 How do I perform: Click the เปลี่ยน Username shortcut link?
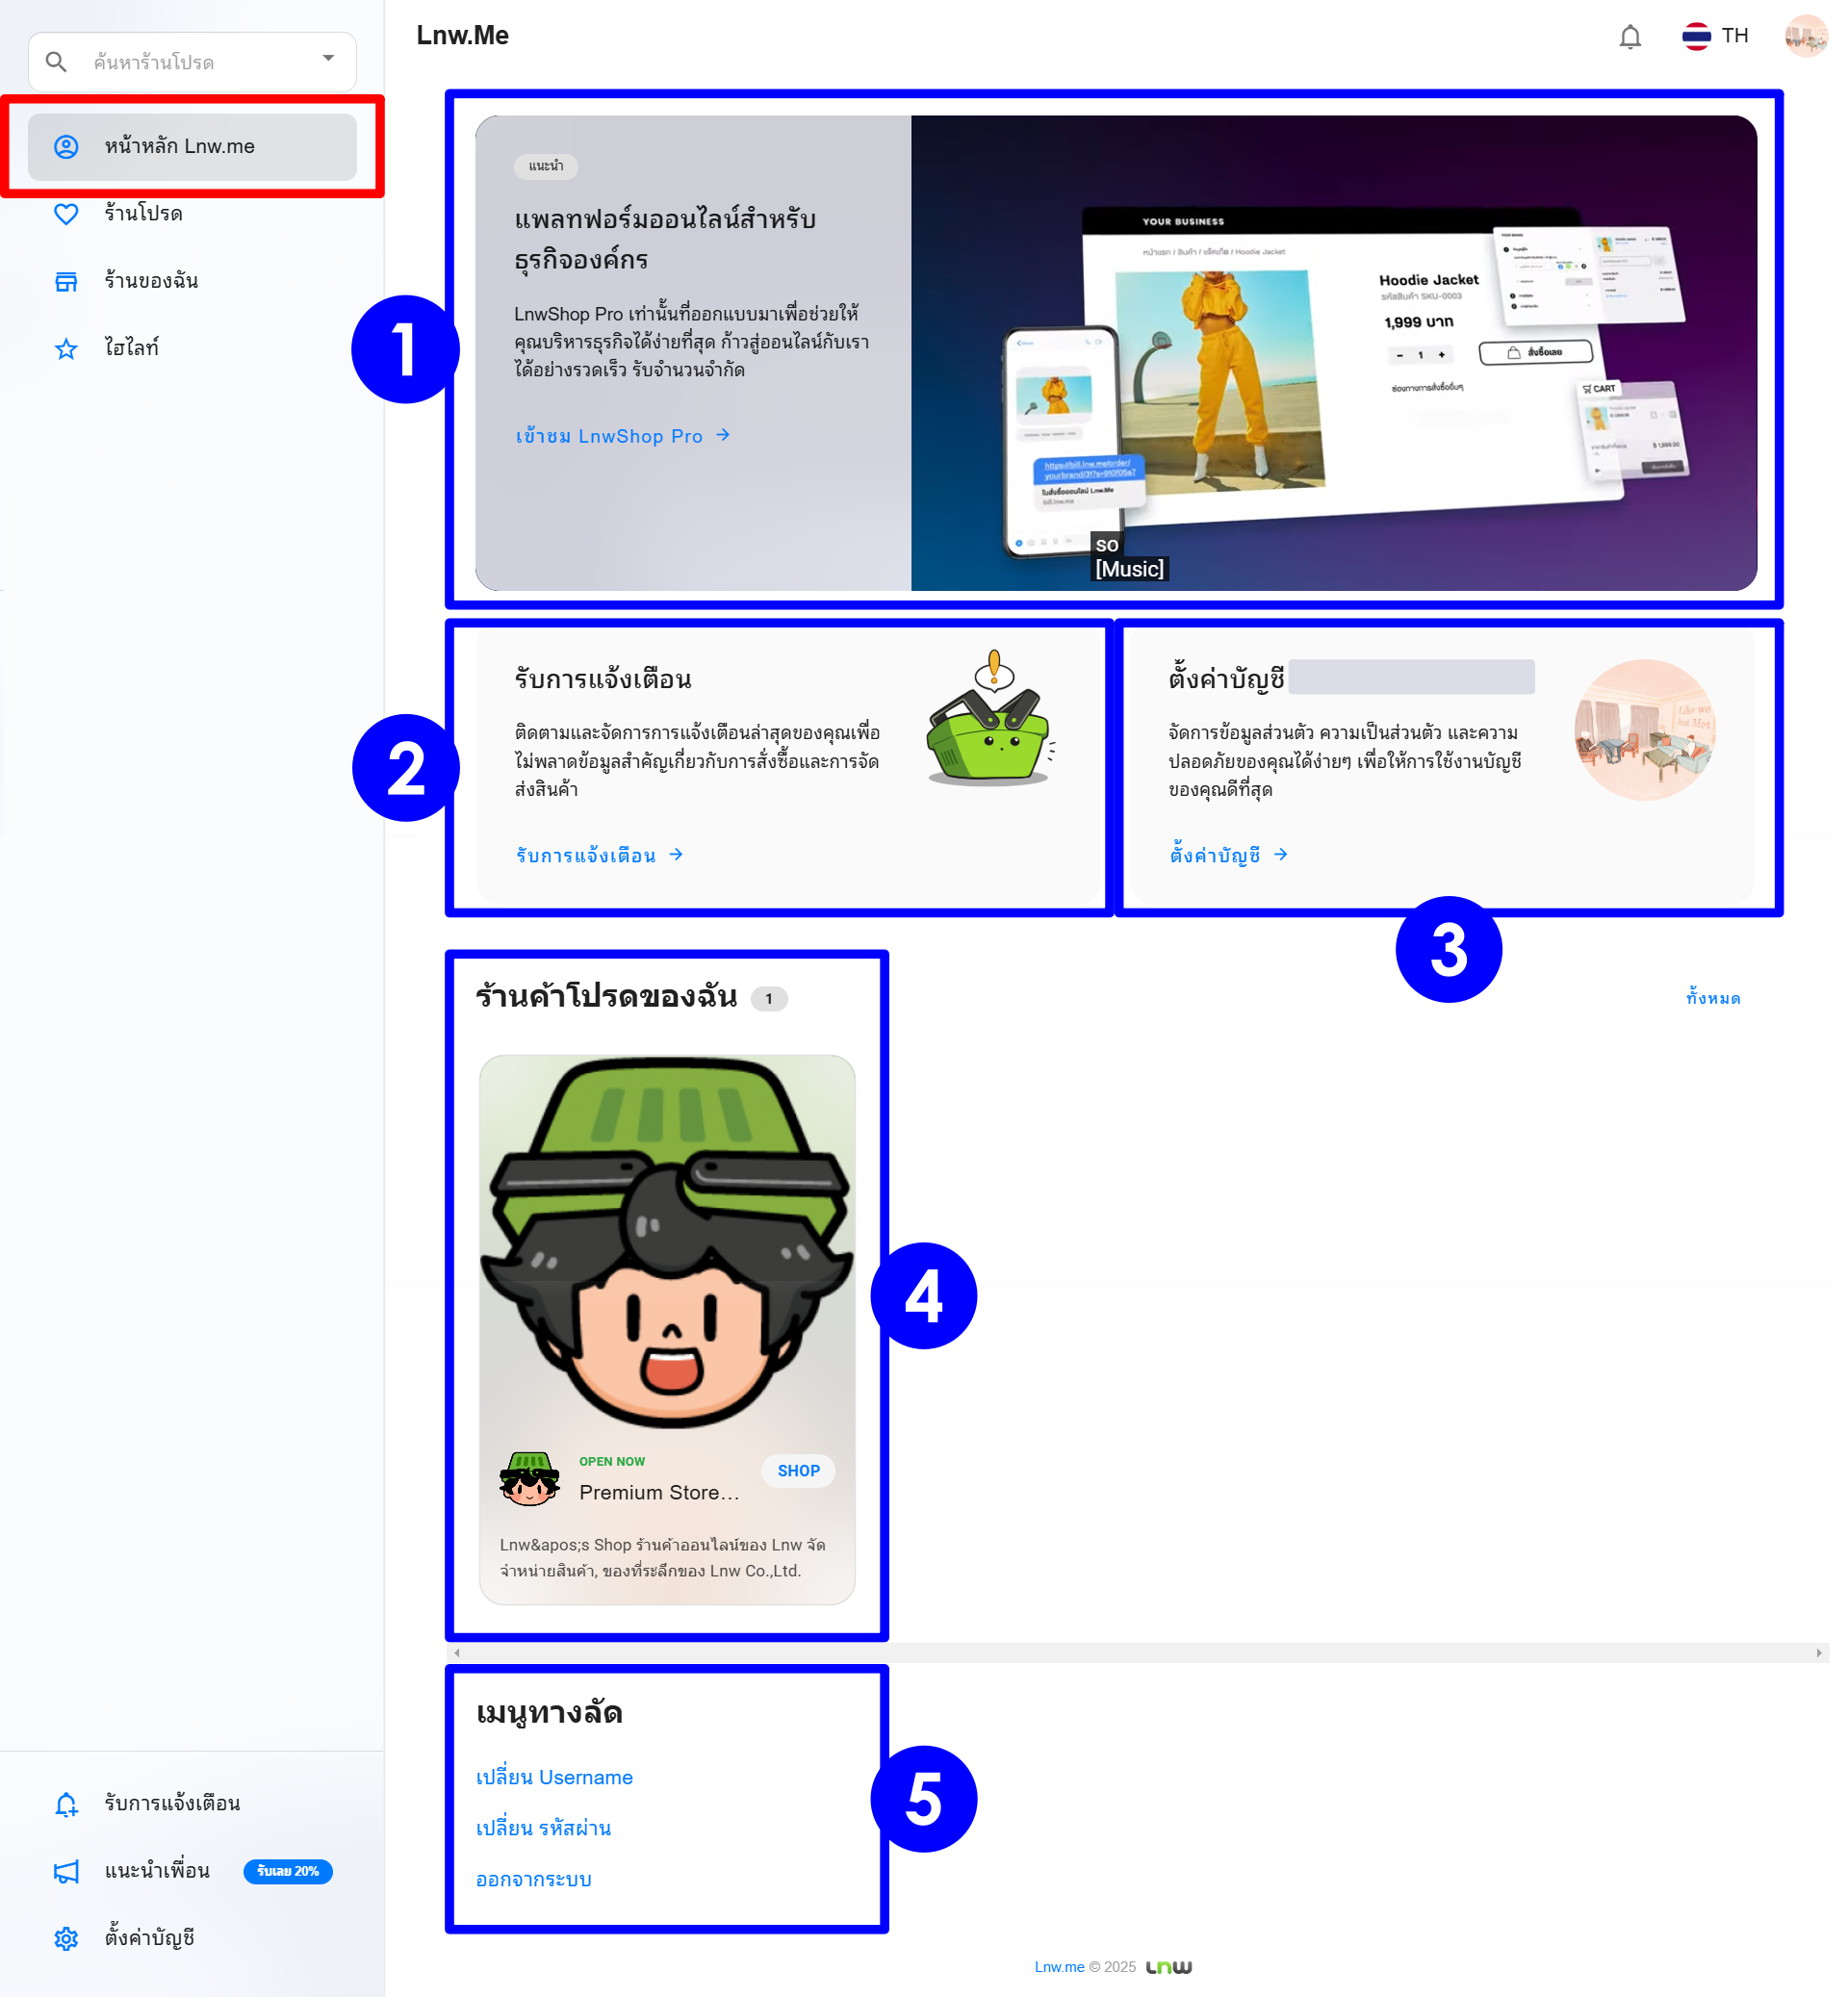click(554, 1777)
